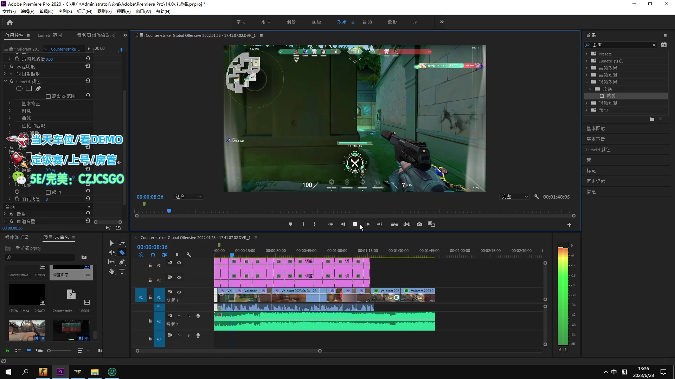The width and height of the screenshot is (675, 379).
Task: Click the Step Forward one frame button
Action: (x=367, y=224)
